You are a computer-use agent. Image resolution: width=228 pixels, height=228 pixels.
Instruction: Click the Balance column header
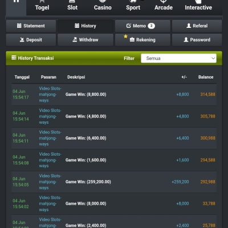click(206, 77)
